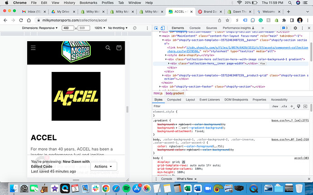313x195 pixels.
Task: Click the gradient-background color swatch
Action: coord(180,128)
